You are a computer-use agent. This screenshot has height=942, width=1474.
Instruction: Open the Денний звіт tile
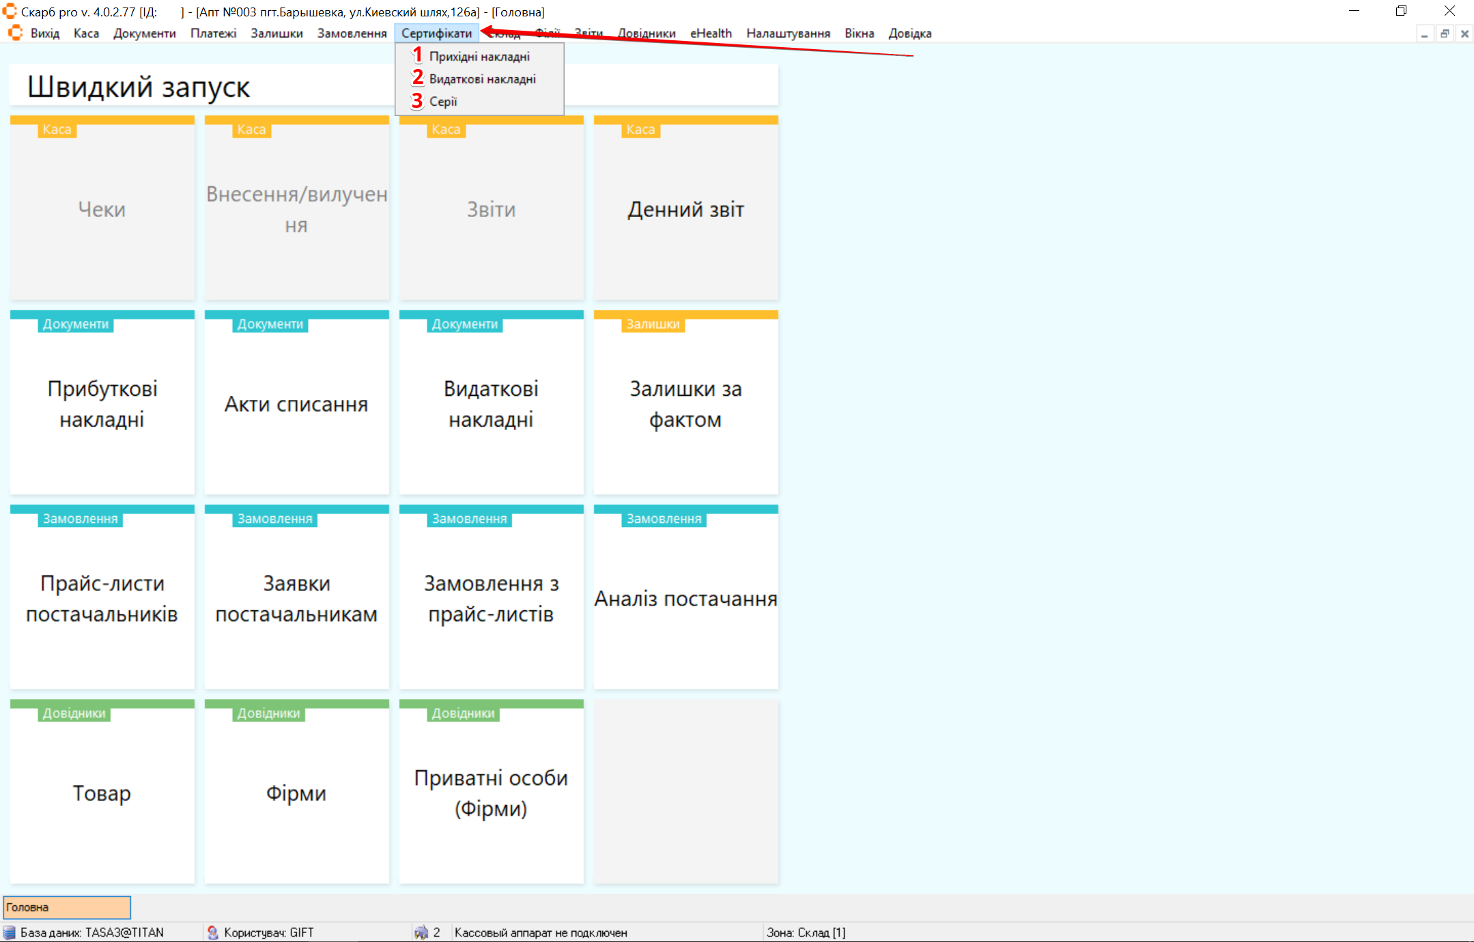pos(685,210)
